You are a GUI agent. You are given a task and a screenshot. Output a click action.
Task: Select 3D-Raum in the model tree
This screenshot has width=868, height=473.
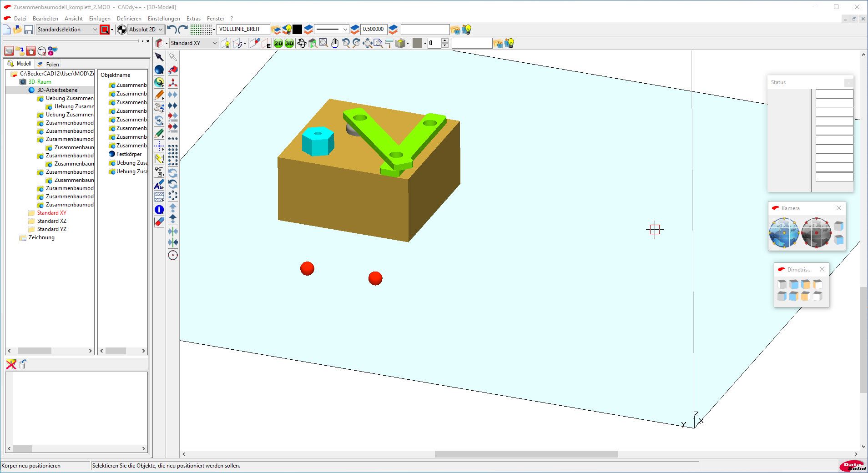(40, 82)
